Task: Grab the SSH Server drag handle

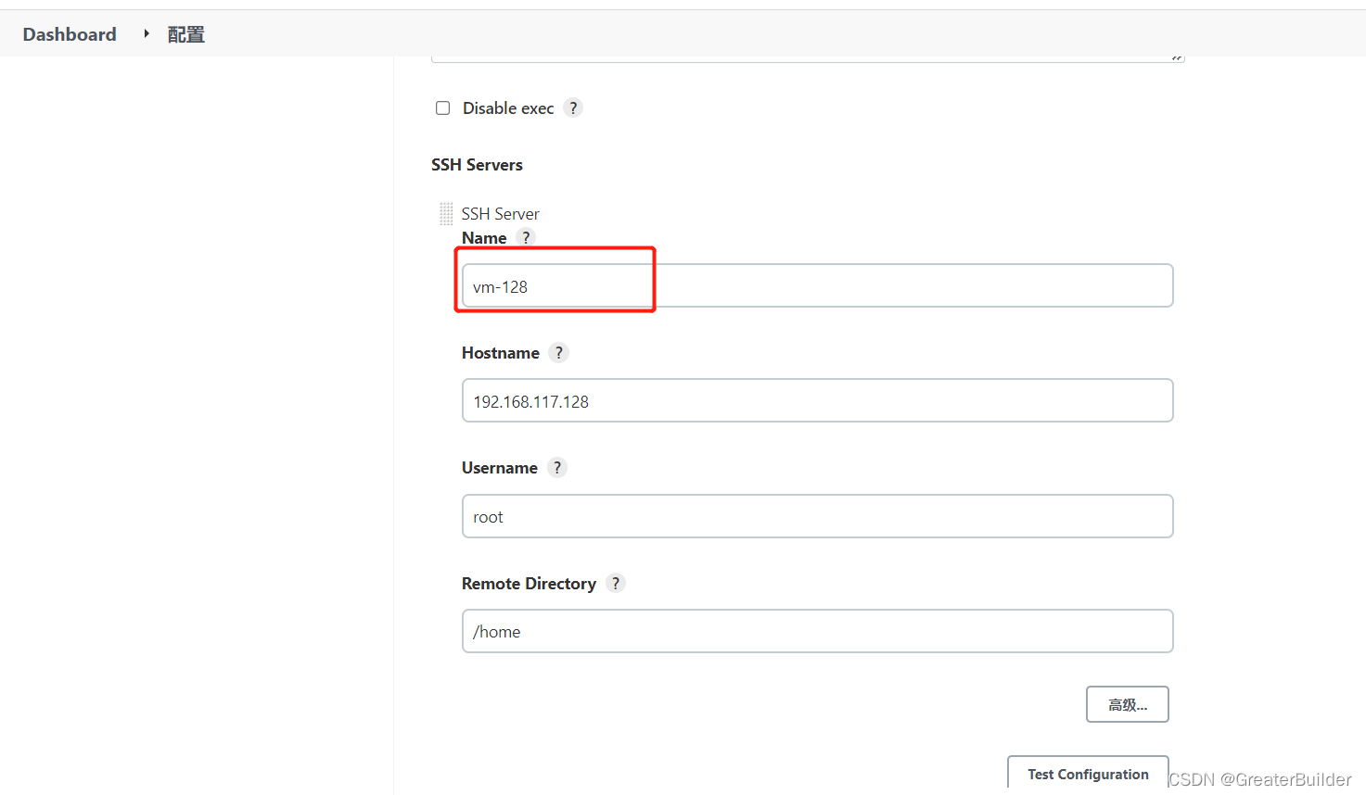Action: (x=446, y=214)
